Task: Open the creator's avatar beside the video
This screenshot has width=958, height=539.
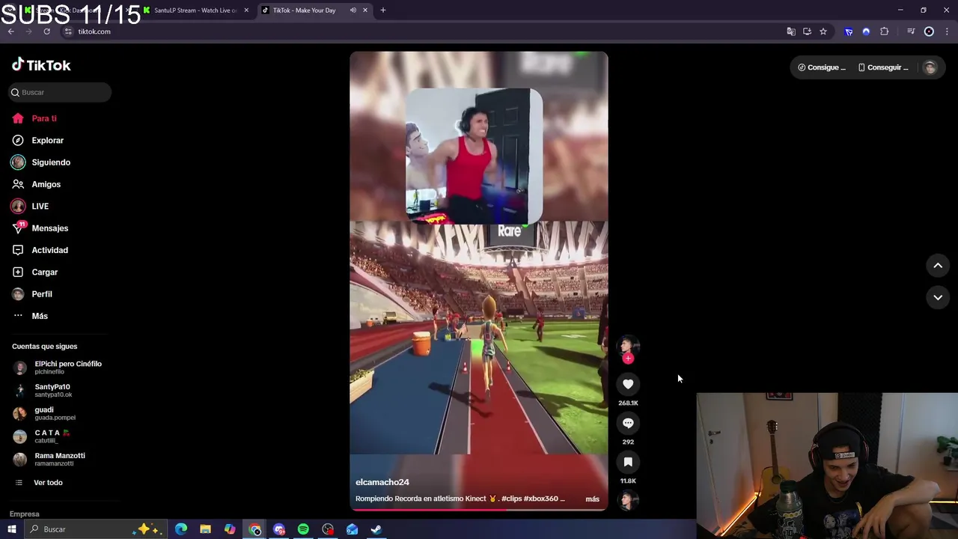Action: click(x=628, y=345)
